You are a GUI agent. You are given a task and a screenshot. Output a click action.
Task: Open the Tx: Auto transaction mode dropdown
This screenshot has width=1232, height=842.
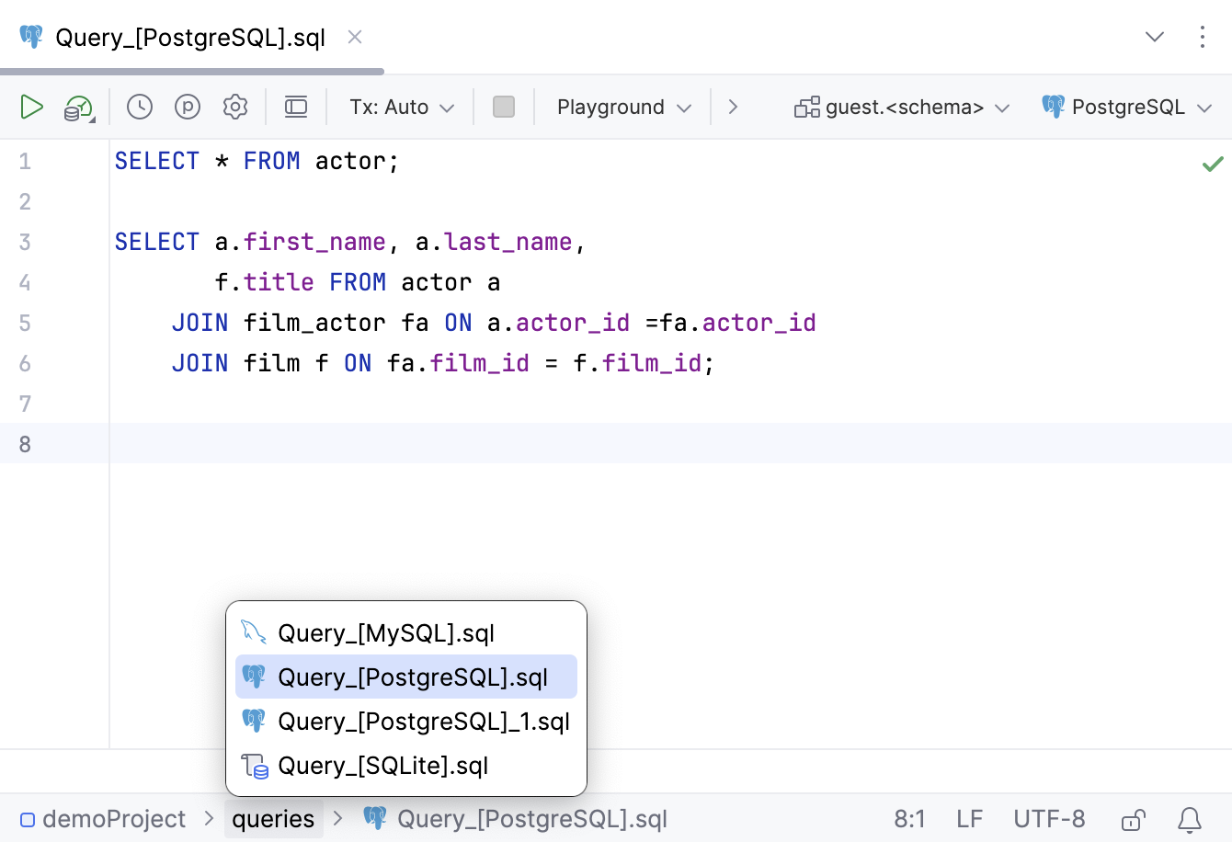[x=399, y=107]
